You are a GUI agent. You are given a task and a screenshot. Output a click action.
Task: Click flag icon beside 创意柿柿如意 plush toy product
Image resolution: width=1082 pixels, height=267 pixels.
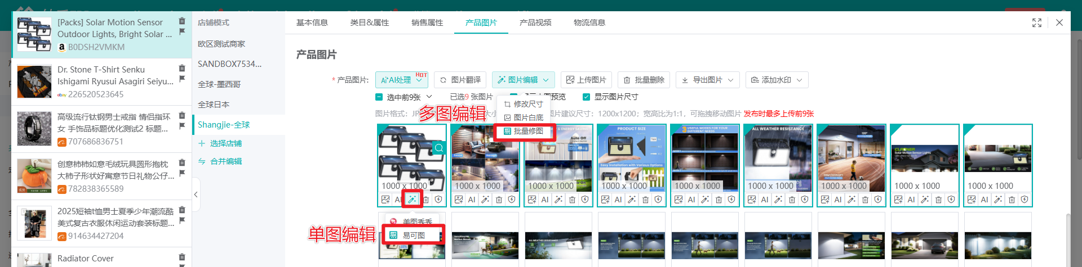point(182,173)
